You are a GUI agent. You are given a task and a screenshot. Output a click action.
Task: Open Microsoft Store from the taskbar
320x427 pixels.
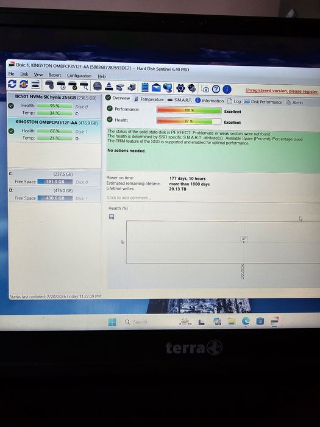[x=260, y=321]
